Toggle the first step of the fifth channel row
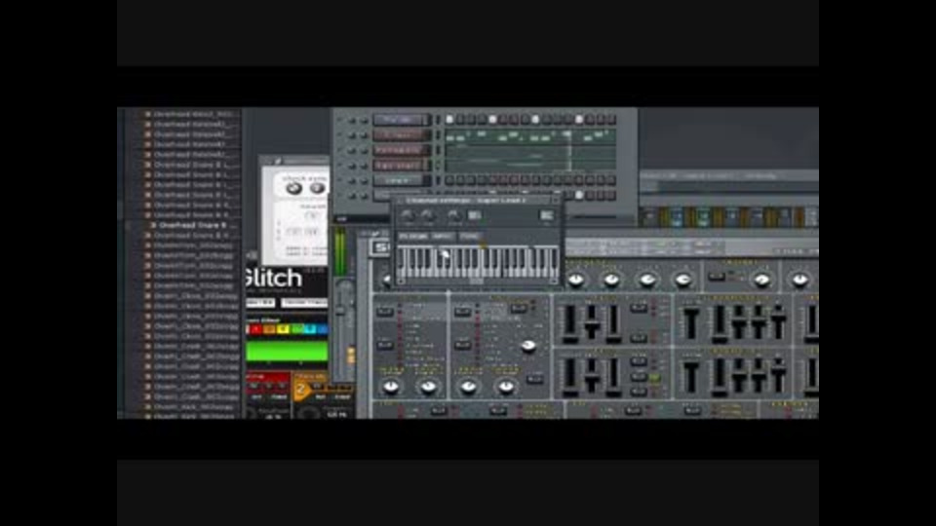 [x=449, y=180]
